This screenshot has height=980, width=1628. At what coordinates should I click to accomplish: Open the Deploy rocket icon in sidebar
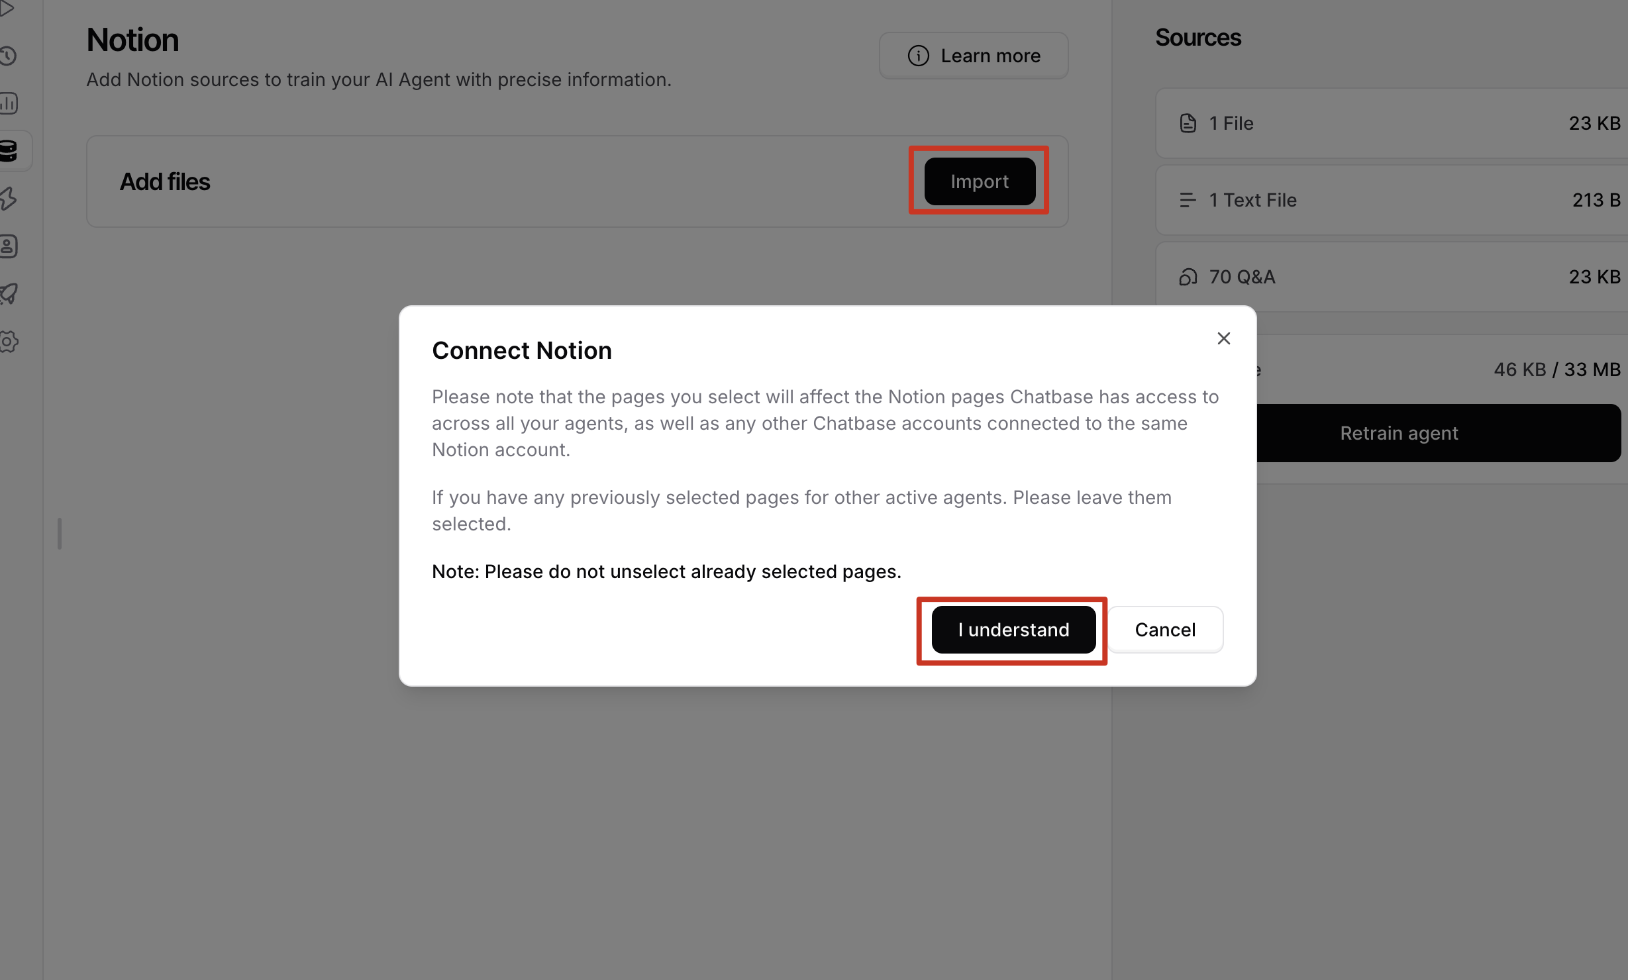[9, 294]
